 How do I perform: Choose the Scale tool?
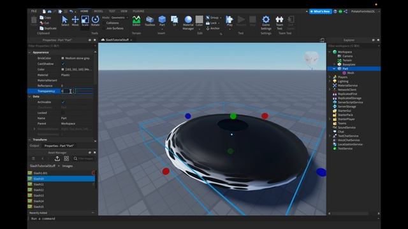85,21
